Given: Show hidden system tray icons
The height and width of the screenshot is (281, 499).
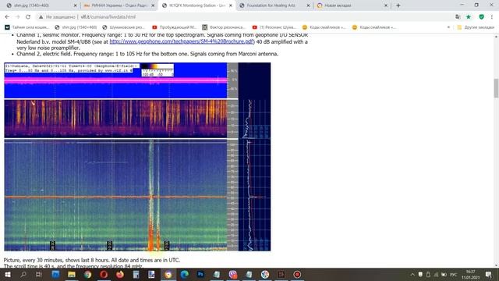Looking at the screenshot, I should coord(412,275).
